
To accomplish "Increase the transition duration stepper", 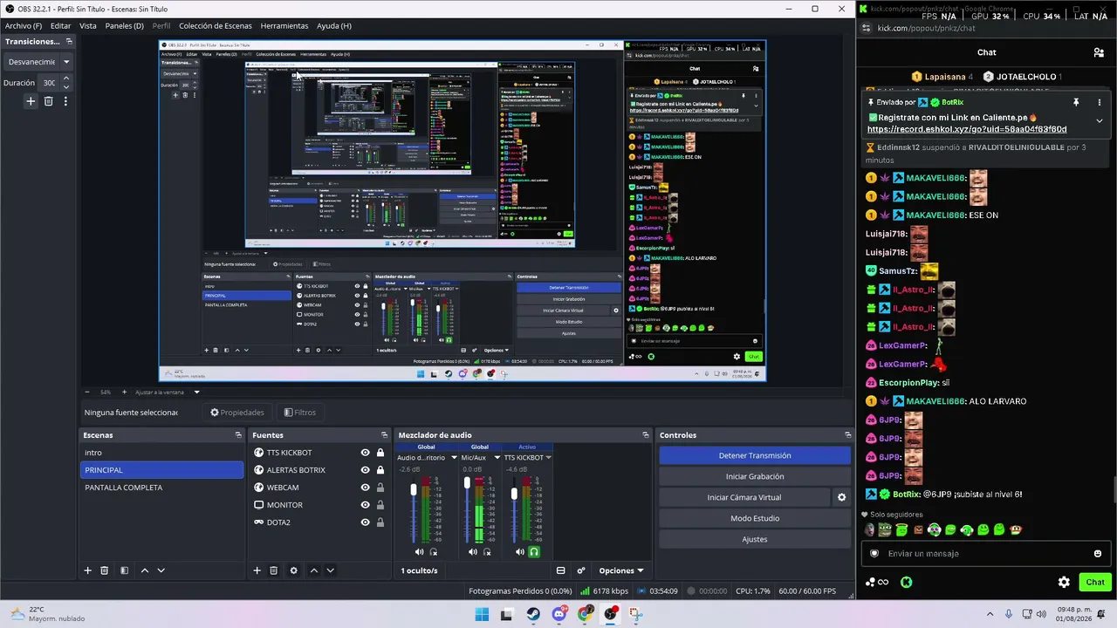I will (x=66, y=78).
